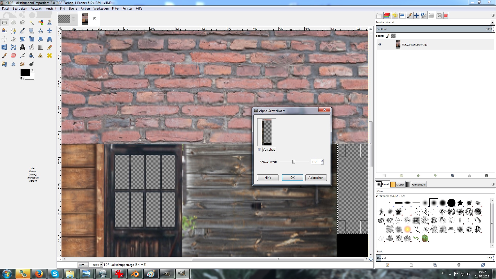The height and width of the screenshot is (279, 496).
Task: Select the Pencil tool
Action: [50, 47]
